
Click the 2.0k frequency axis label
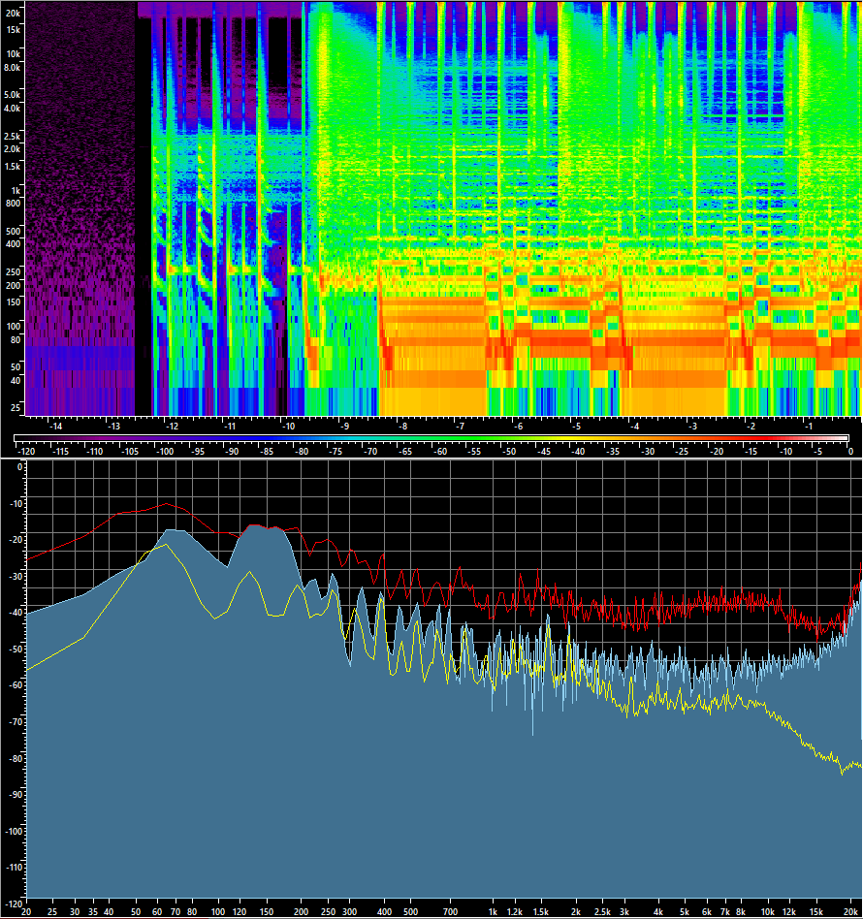click(12, 149)
